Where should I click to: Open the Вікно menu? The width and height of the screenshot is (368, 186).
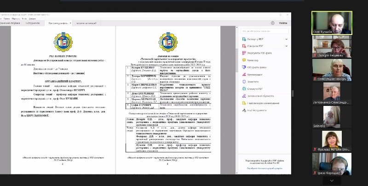(24, 18)
